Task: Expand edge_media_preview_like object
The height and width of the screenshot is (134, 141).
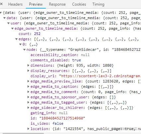Action: (x=29, y=81)
